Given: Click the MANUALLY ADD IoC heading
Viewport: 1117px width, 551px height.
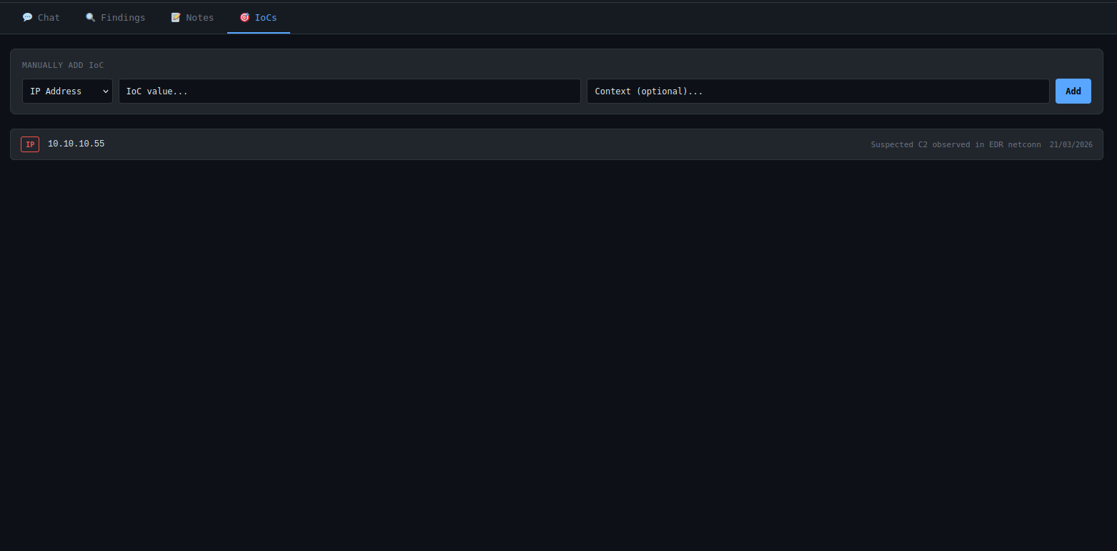Looking at the screenshot, I should (x=63, y=65).
